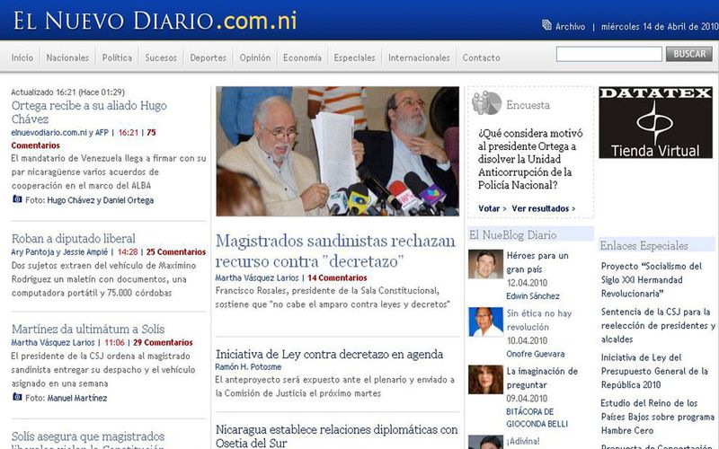Click author Martha Vásquez Larios under main headline
The image size is (719, 449).
[x=257, y=277]
